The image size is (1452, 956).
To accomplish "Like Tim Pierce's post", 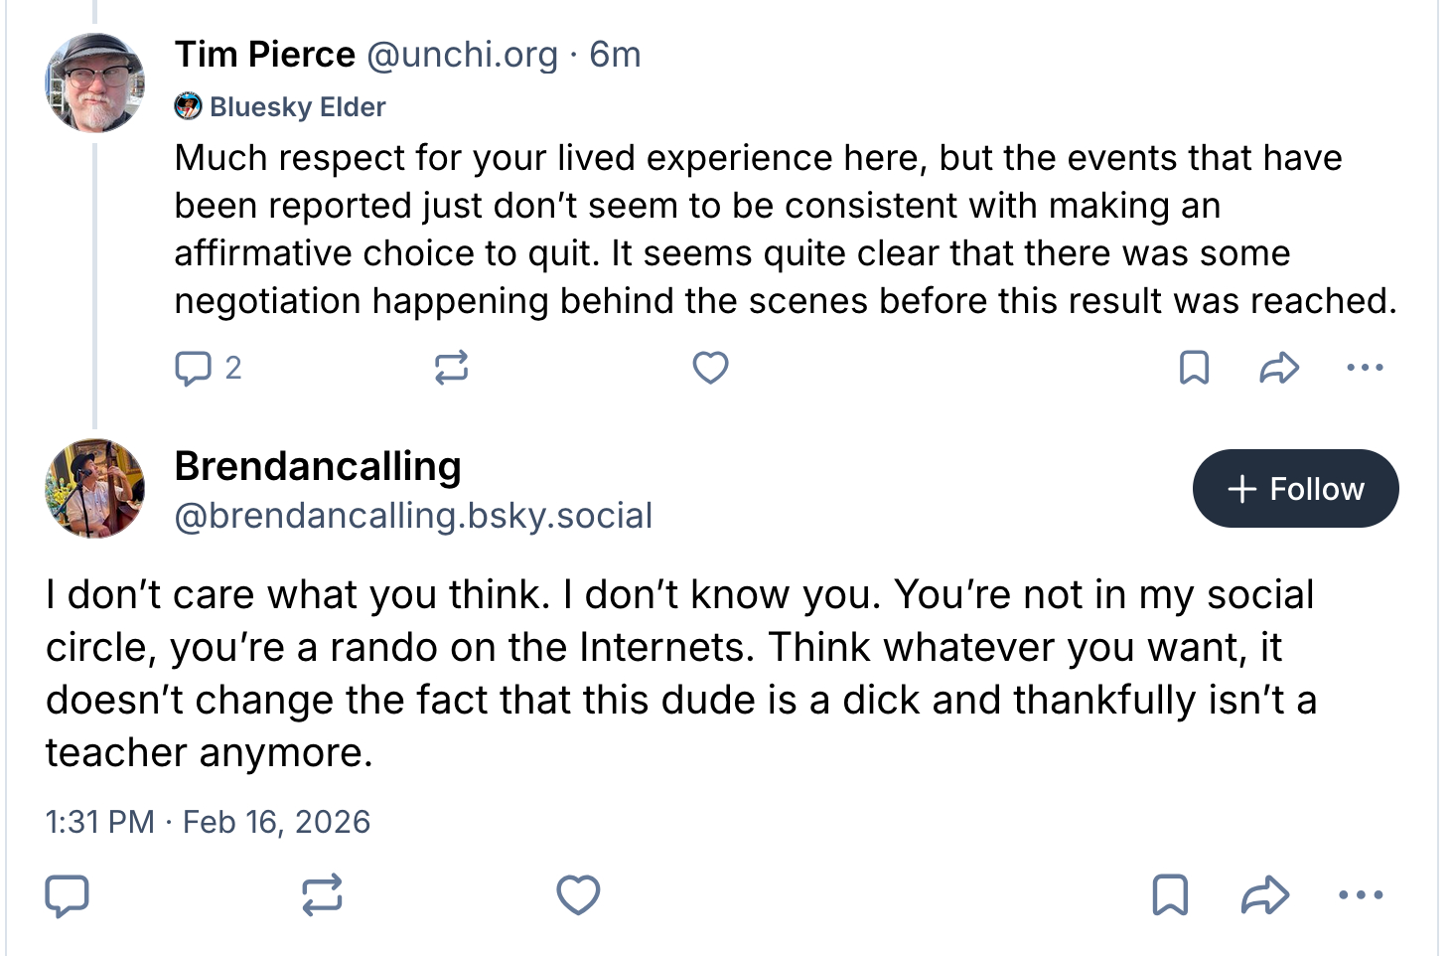I will coord(710,368).
